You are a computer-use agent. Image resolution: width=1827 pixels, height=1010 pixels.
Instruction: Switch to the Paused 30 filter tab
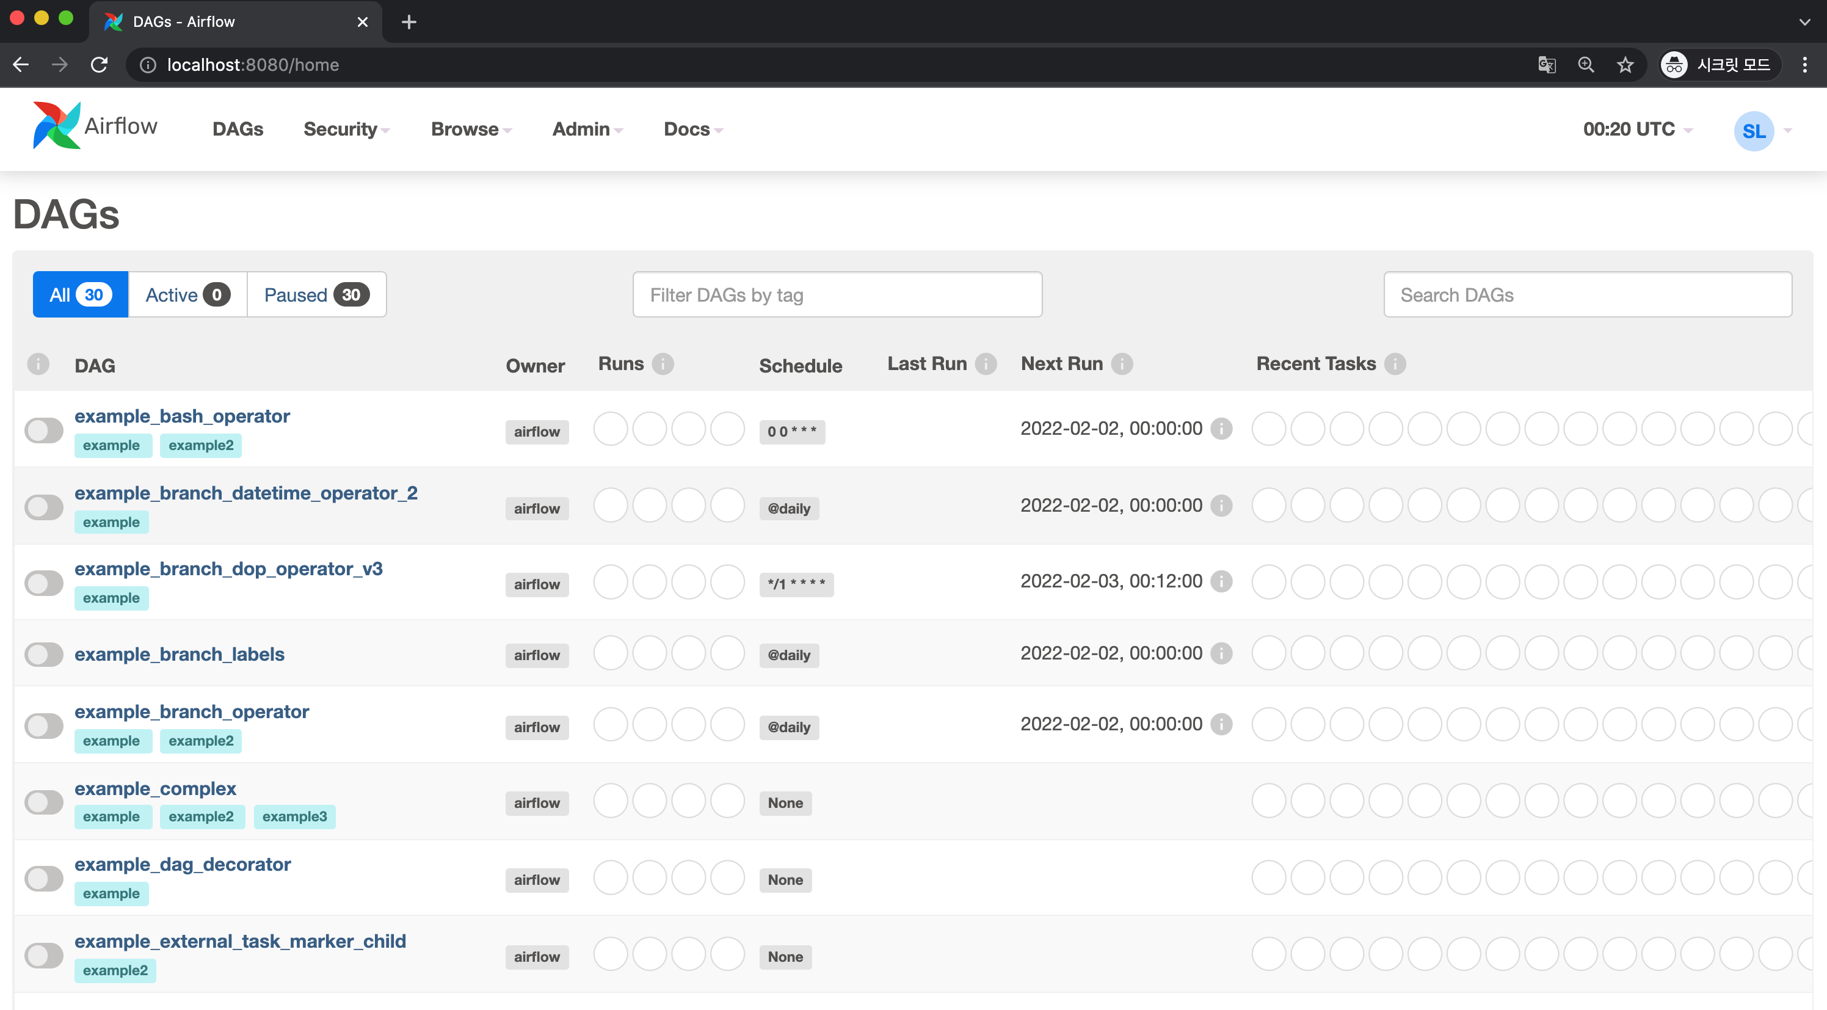(x=316, y=294)
